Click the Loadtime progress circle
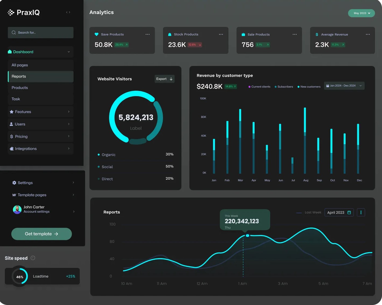This screenshot has height=305, width=382. click(19, 276)
